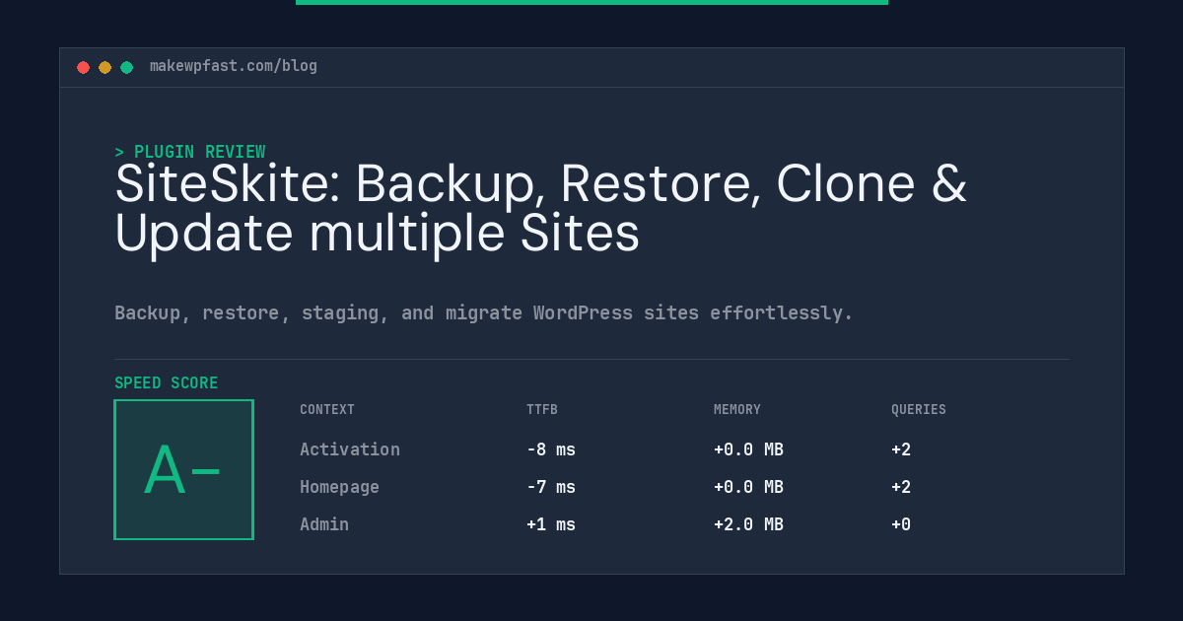Click the +2.0 MB memory value
The width and height of the screenshot is (1183, 621).
748,524
